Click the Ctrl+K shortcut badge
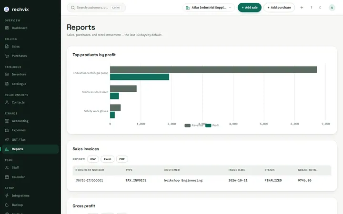The height and width of the screenshot is (214, 343). pos(116,8)
